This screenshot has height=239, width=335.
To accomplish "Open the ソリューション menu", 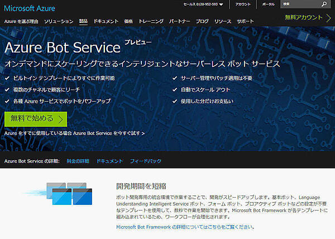I will [x=59, y=21].
